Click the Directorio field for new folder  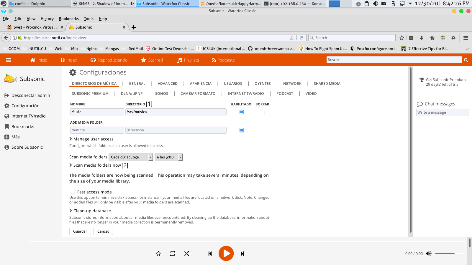(176, 130)
